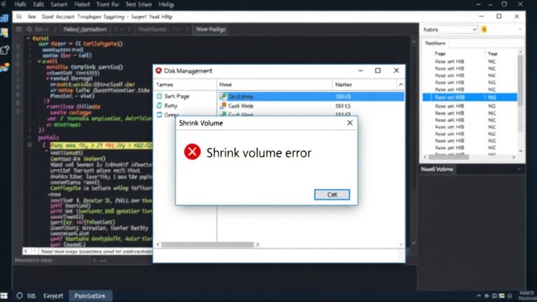Sort by first column header in Disk Management

[x=185, y=84]
